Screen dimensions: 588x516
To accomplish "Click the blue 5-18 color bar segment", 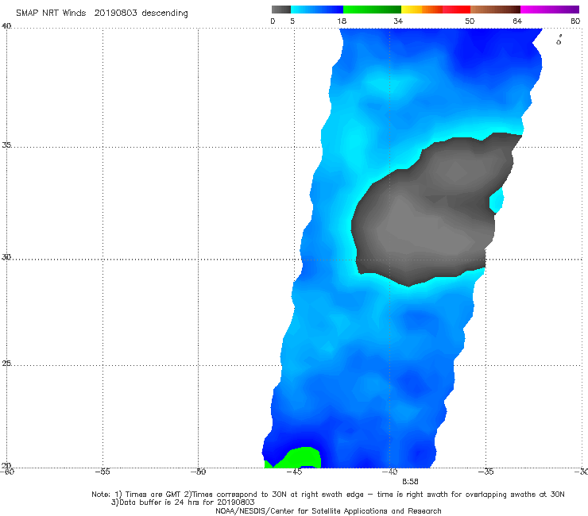I will [x=317, y=10].
